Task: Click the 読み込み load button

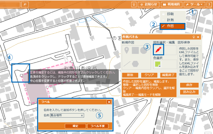Action: click(x=189, y=92)
